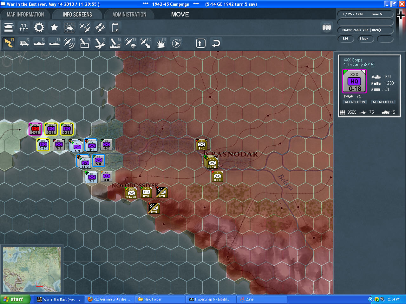
Task: Select the Soviet HQ 0=0 counter
Action: click(x=146, y=192)
